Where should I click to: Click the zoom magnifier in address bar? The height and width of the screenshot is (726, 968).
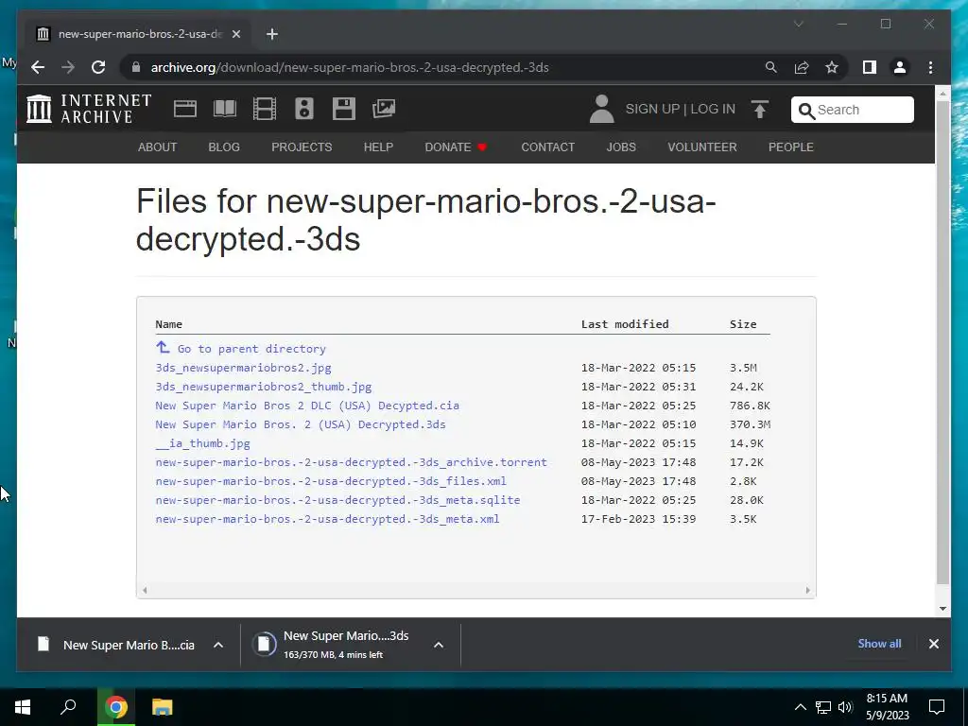click(x=771, y=67)
